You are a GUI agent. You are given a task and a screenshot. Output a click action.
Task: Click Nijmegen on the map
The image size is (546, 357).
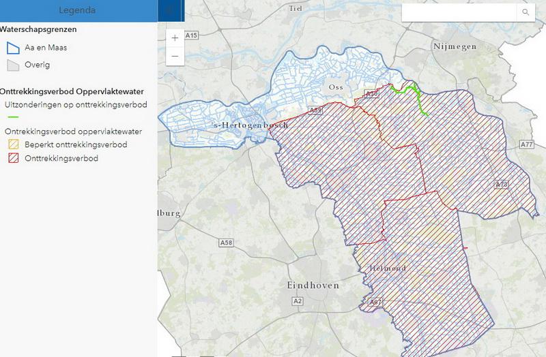(x=452, y=46)
